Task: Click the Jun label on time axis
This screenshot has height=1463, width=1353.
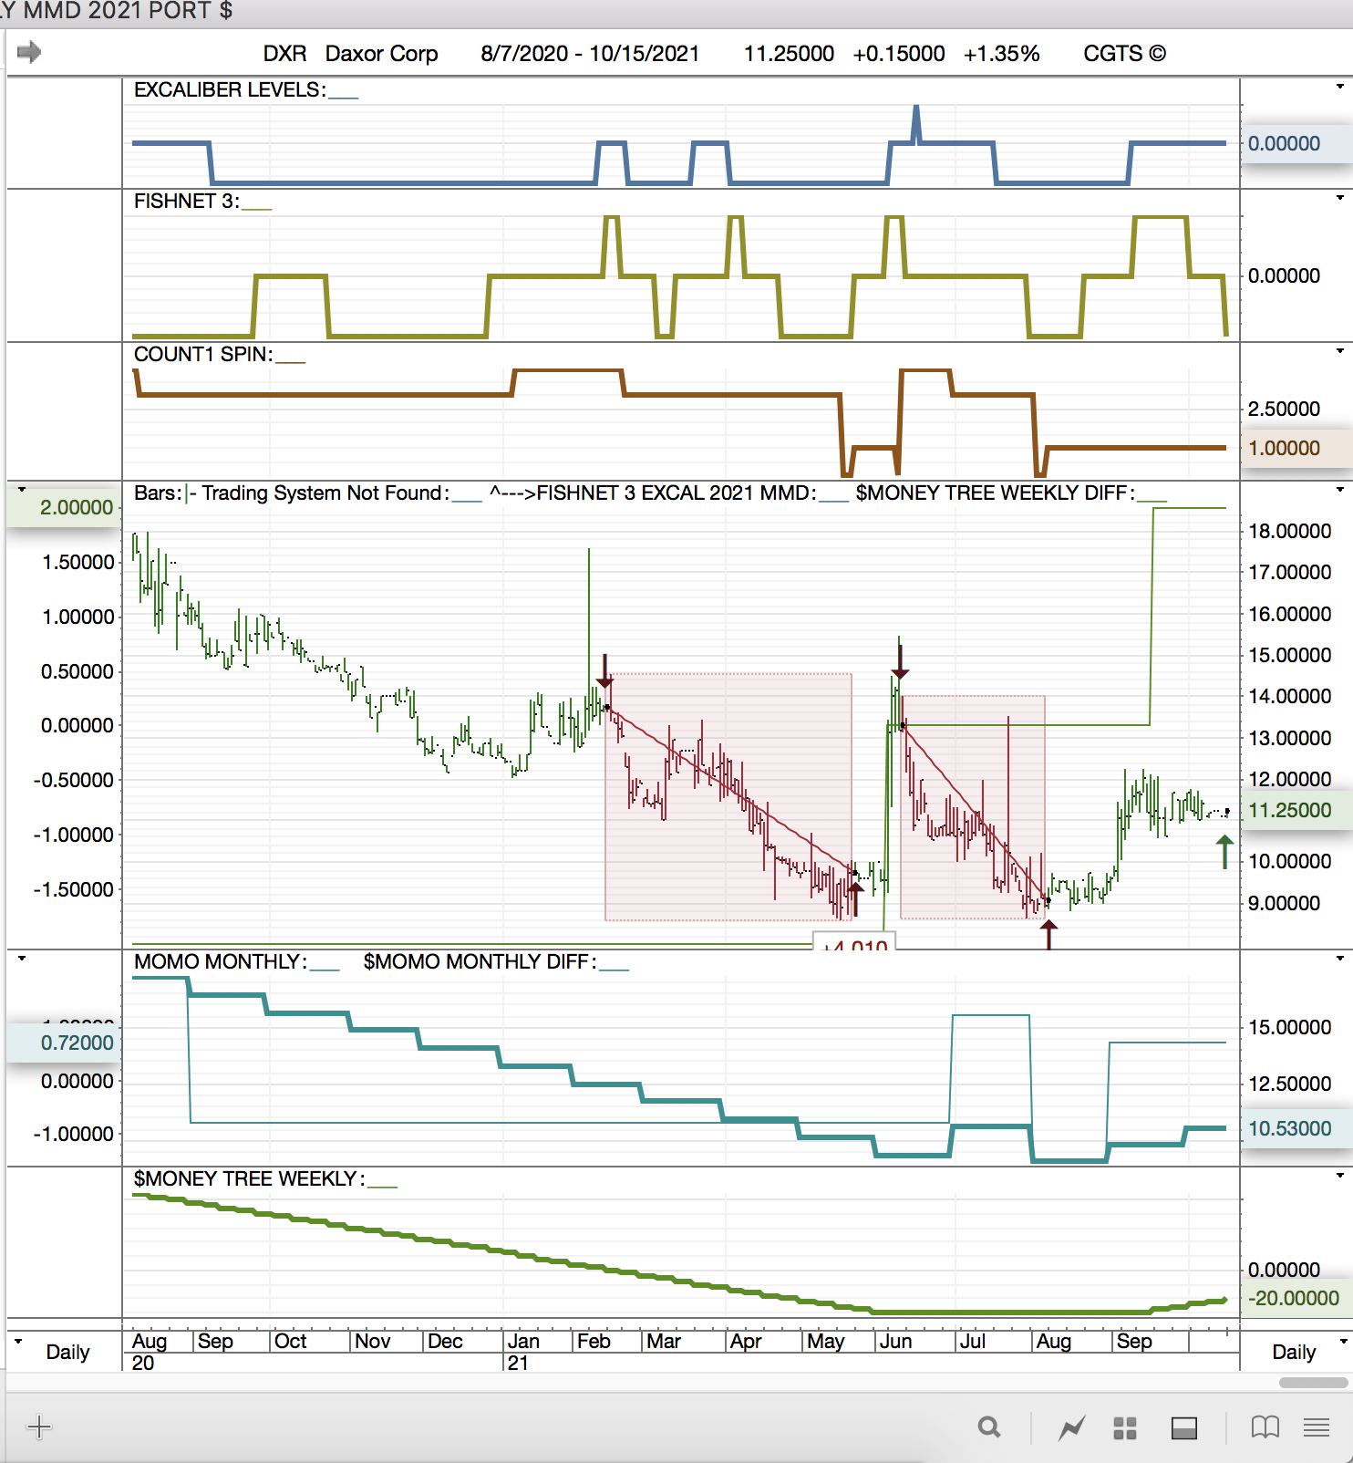Action: (895, 1342)
